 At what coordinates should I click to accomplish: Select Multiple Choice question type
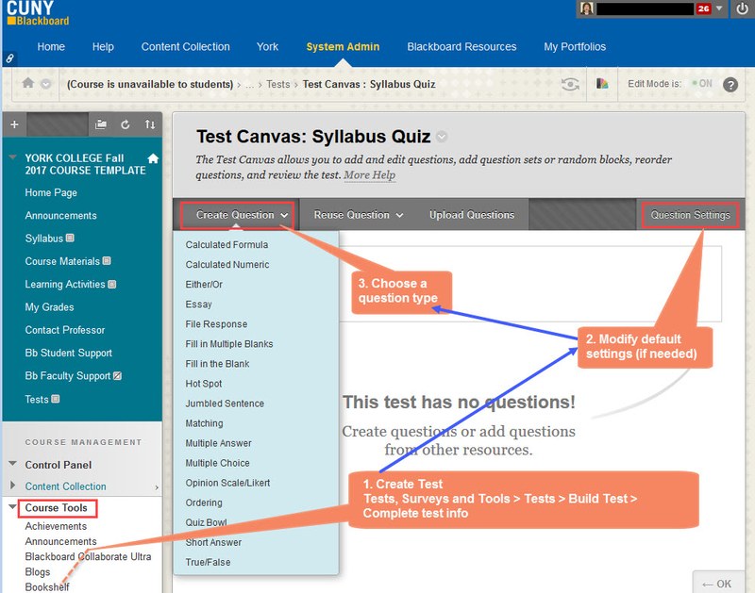click(x=217, y=463)
